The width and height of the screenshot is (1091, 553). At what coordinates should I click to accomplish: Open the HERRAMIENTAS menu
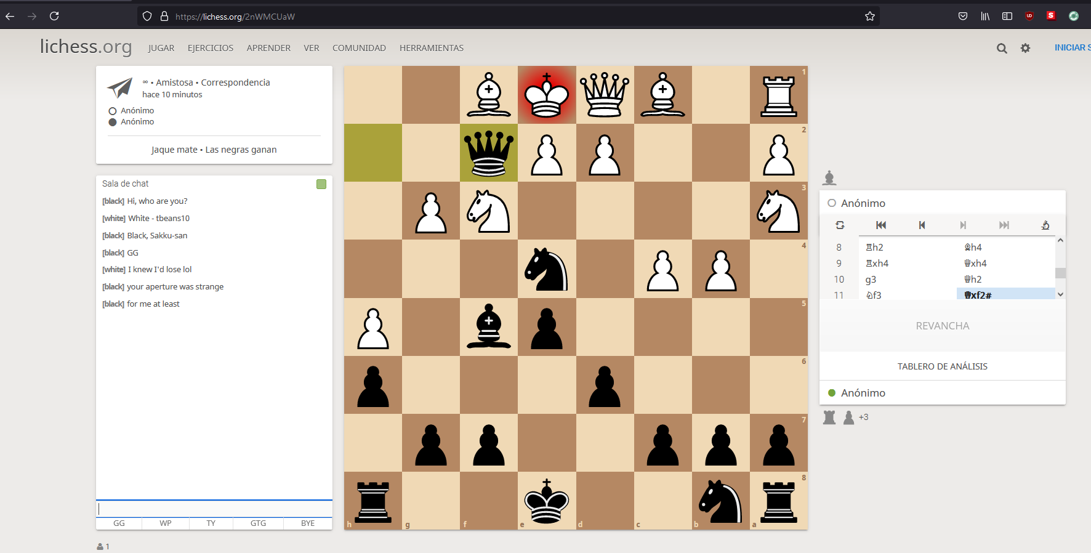pyautogui.click(x=431, y=48)
